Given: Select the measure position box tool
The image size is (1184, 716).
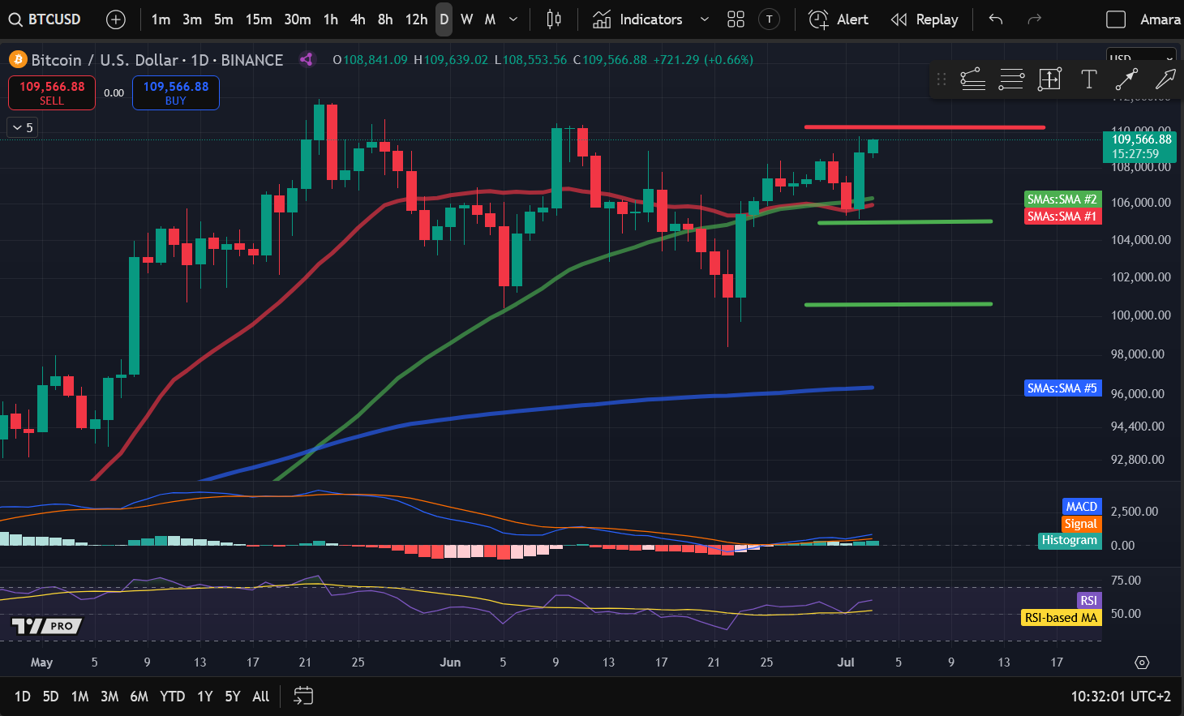Looking at the screenshot, I should point(1049,79).
